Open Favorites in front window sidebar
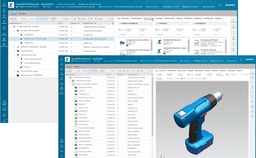 (x=61, y=73)
